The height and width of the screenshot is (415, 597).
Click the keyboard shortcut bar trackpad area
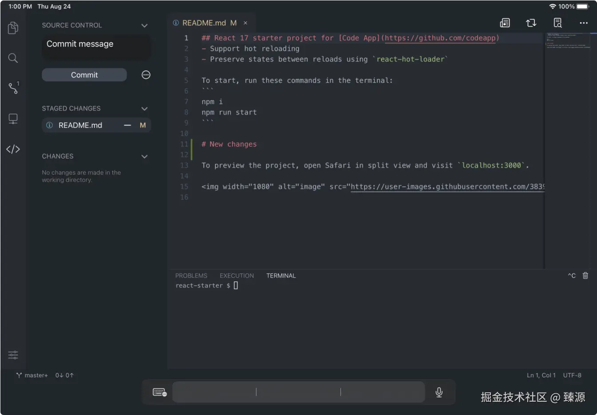[299, 392]
